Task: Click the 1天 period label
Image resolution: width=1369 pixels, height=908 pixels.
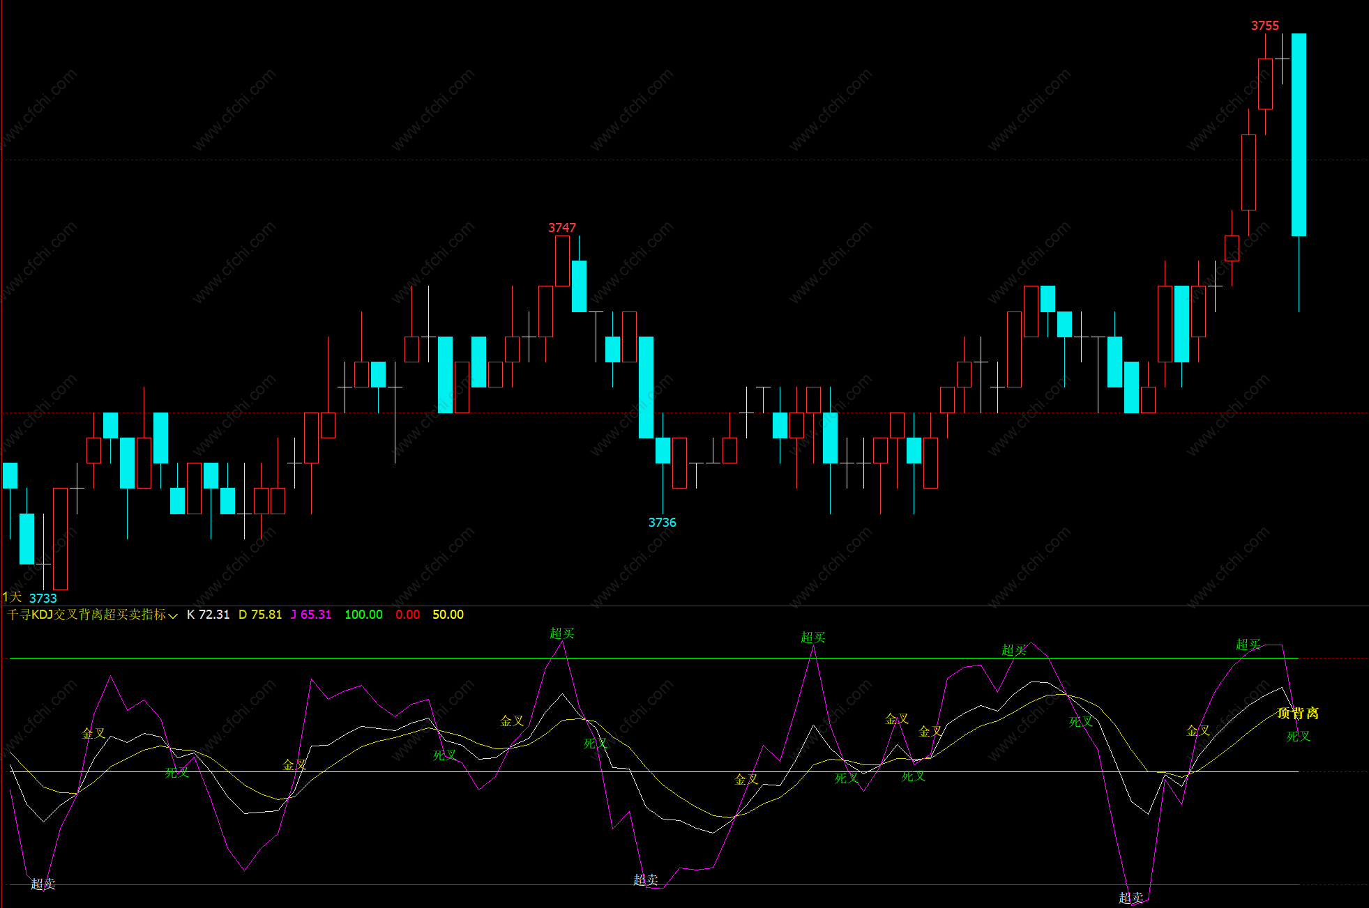Action: coord(12,597)
